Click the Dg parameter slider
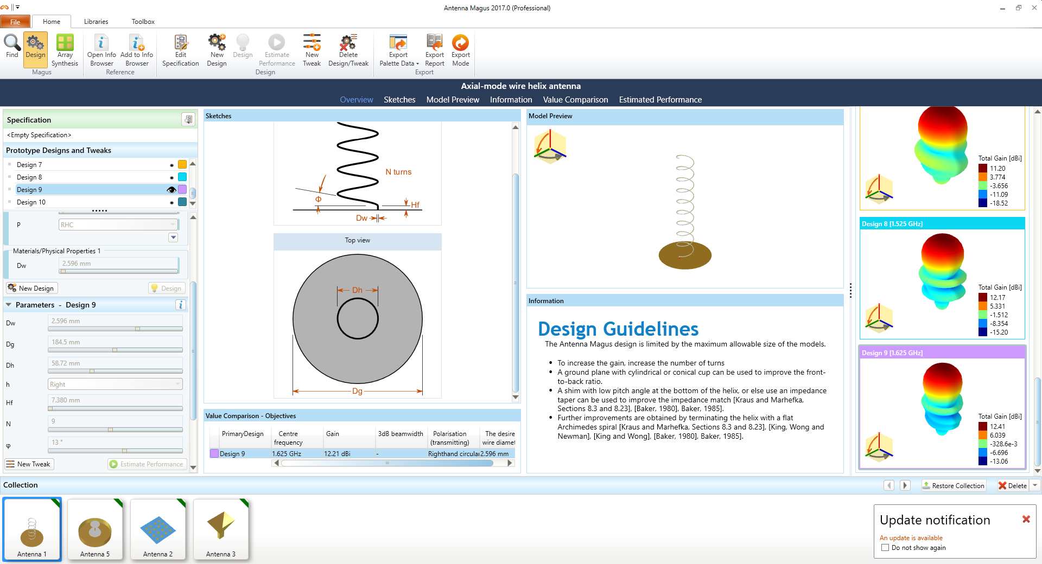This screenshot has width=1042, height=564. pyautogui.click(x=115, y=350)
